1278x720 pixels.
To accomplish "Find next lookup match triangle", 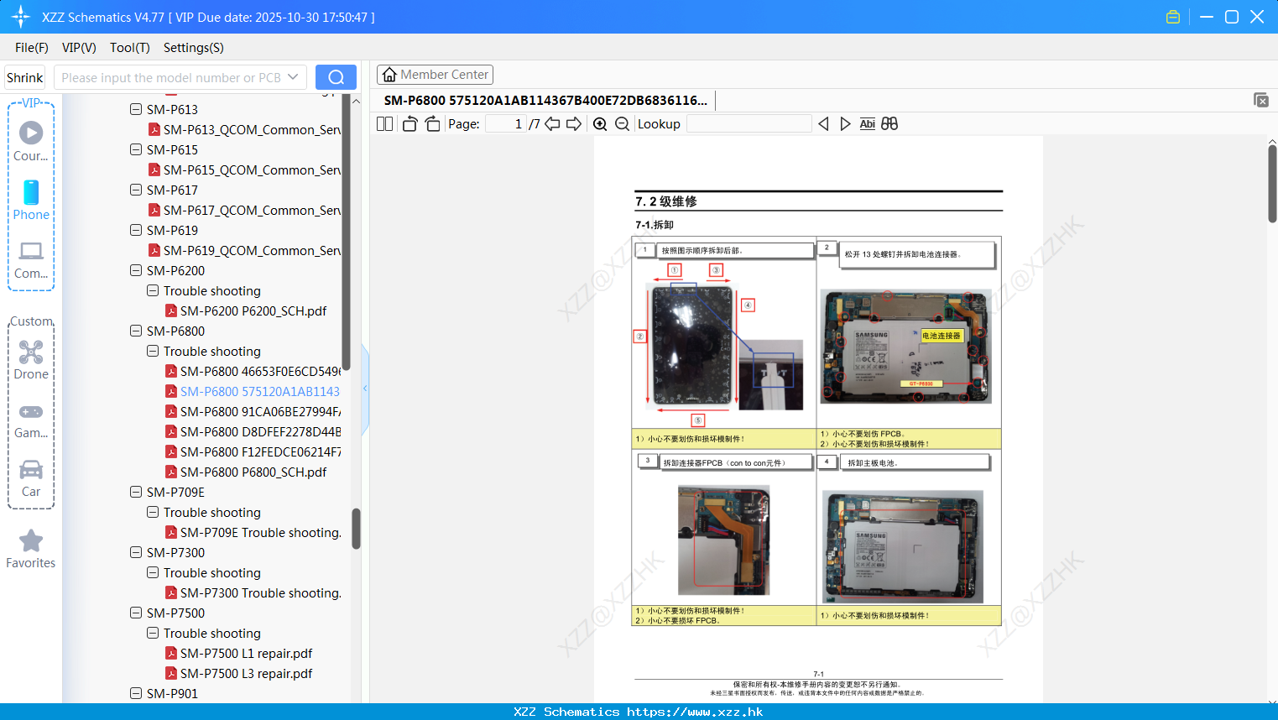I will pyautogui.click(x=845, y=124).
